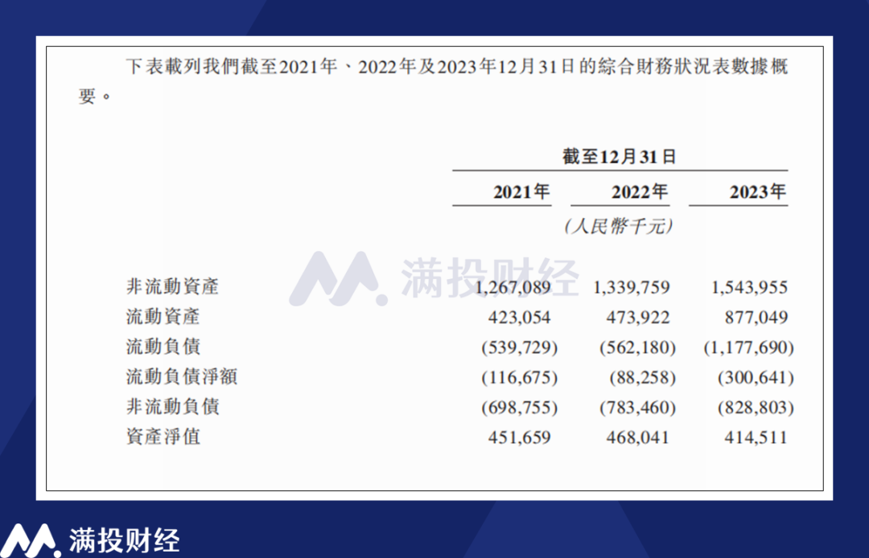Click the 非流動資產 row label
The width and height of the screenshot is (869, 558).
click(173, 287)
